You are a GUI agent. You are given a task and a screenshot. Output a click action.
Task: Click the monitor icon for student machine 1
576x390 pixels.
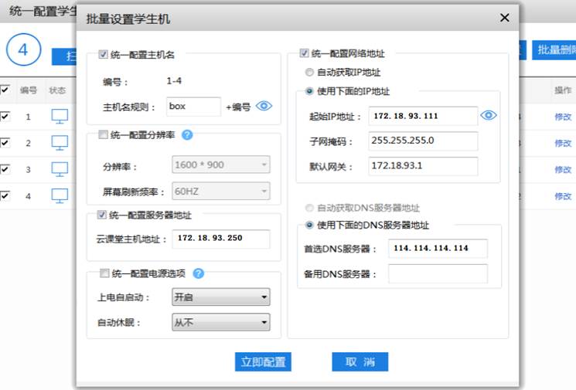[x=60, y=117]
